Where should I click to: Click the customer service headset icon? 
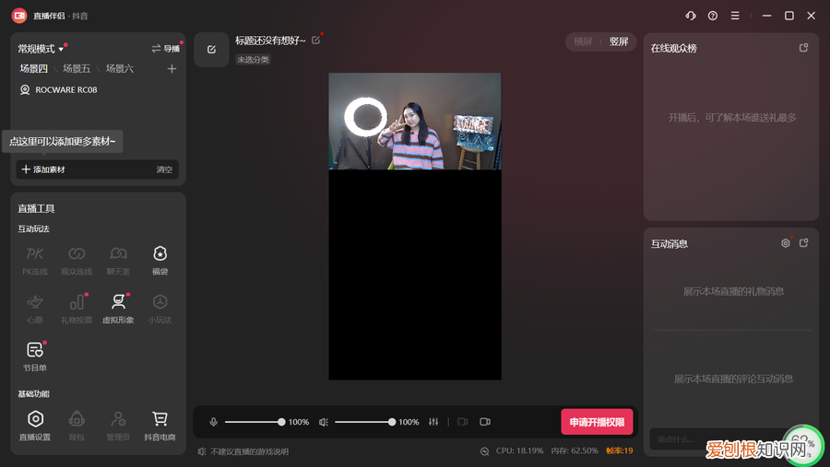click(690, 16)
